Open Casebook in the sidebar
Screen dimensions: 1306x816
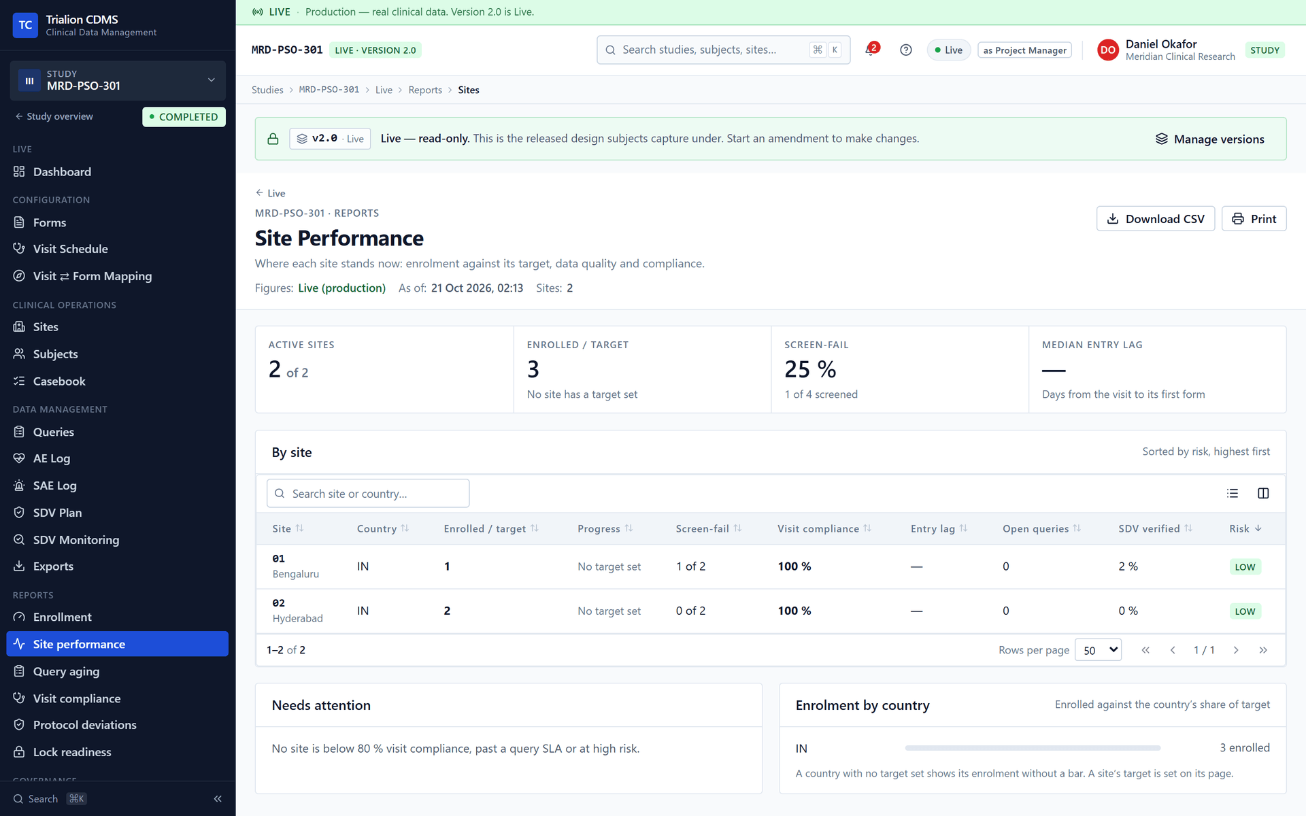pos(118,381)
